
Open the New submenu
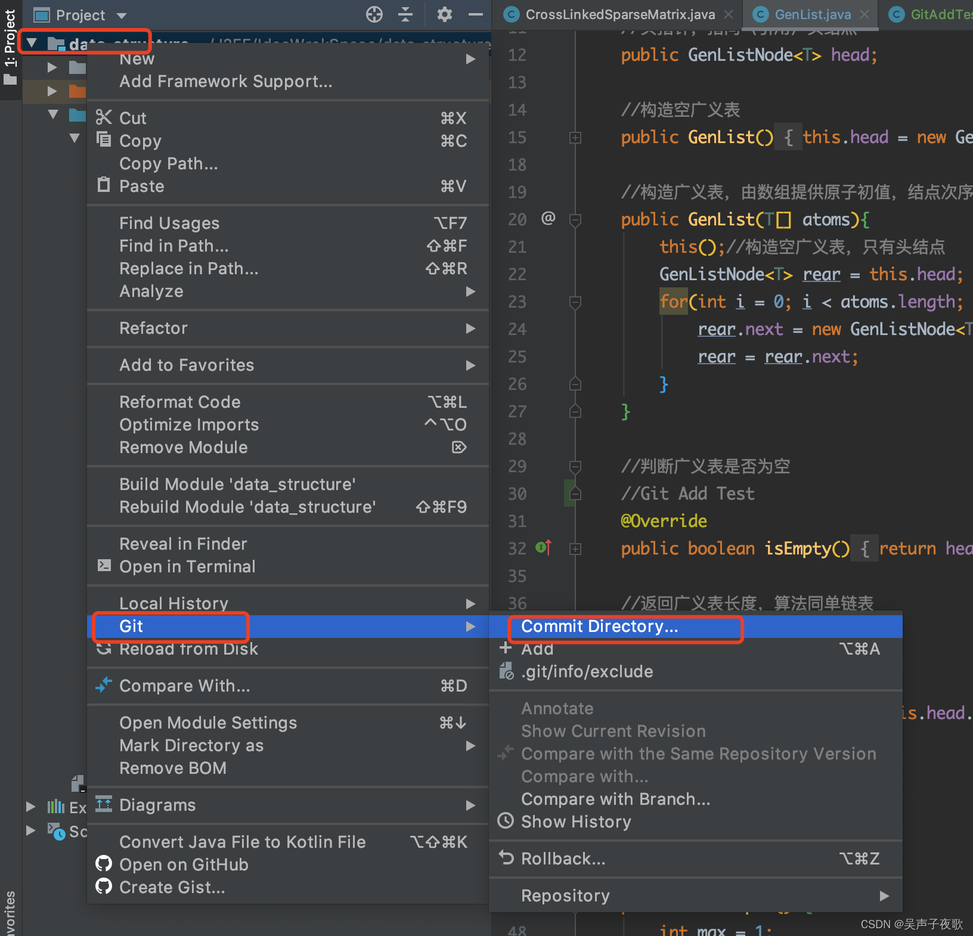[x=288, y=59]
